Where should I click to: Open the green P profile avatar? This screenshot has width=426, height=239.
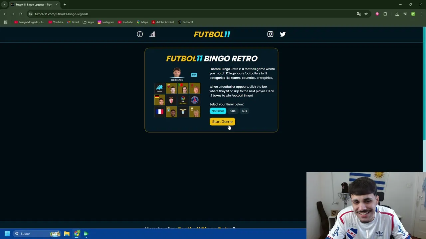pyautogui.click(x=413, y=14)
